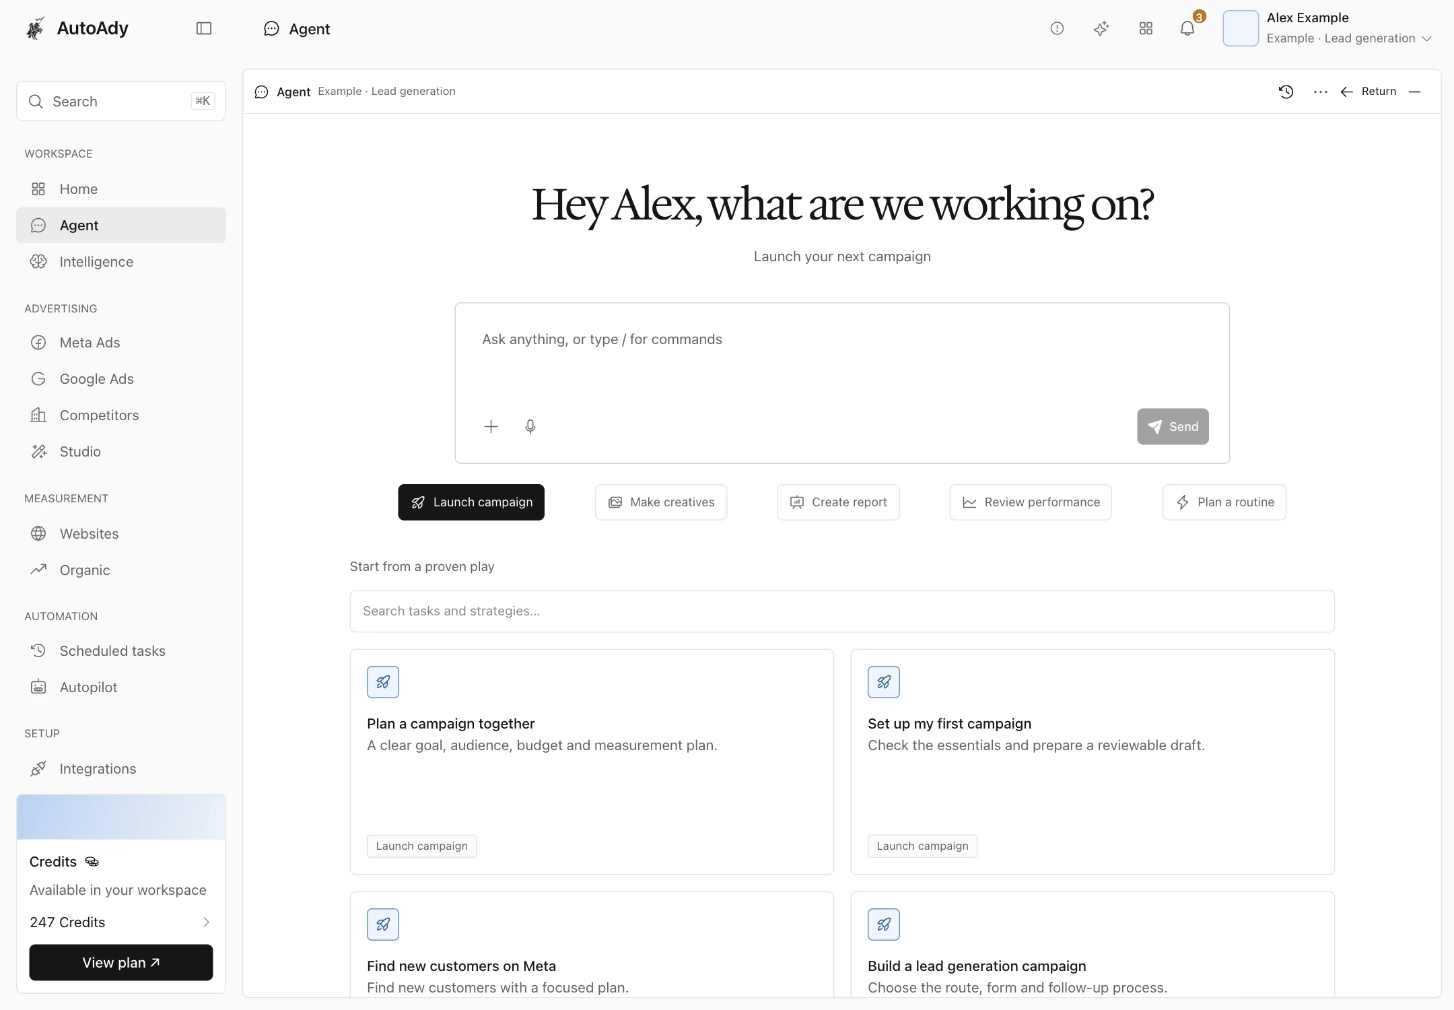Focus the sidebar Search field
The image size is (1454, 1010).
[121, 102]
